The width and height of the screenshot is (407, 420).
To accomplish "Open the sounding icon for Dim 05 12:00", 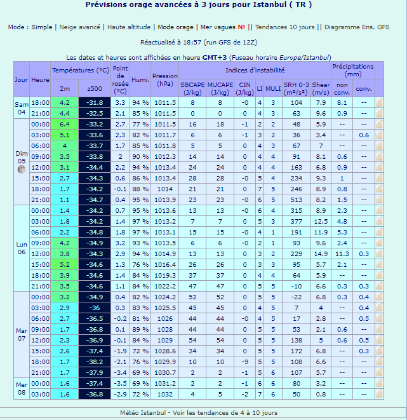I will (379, 167).
